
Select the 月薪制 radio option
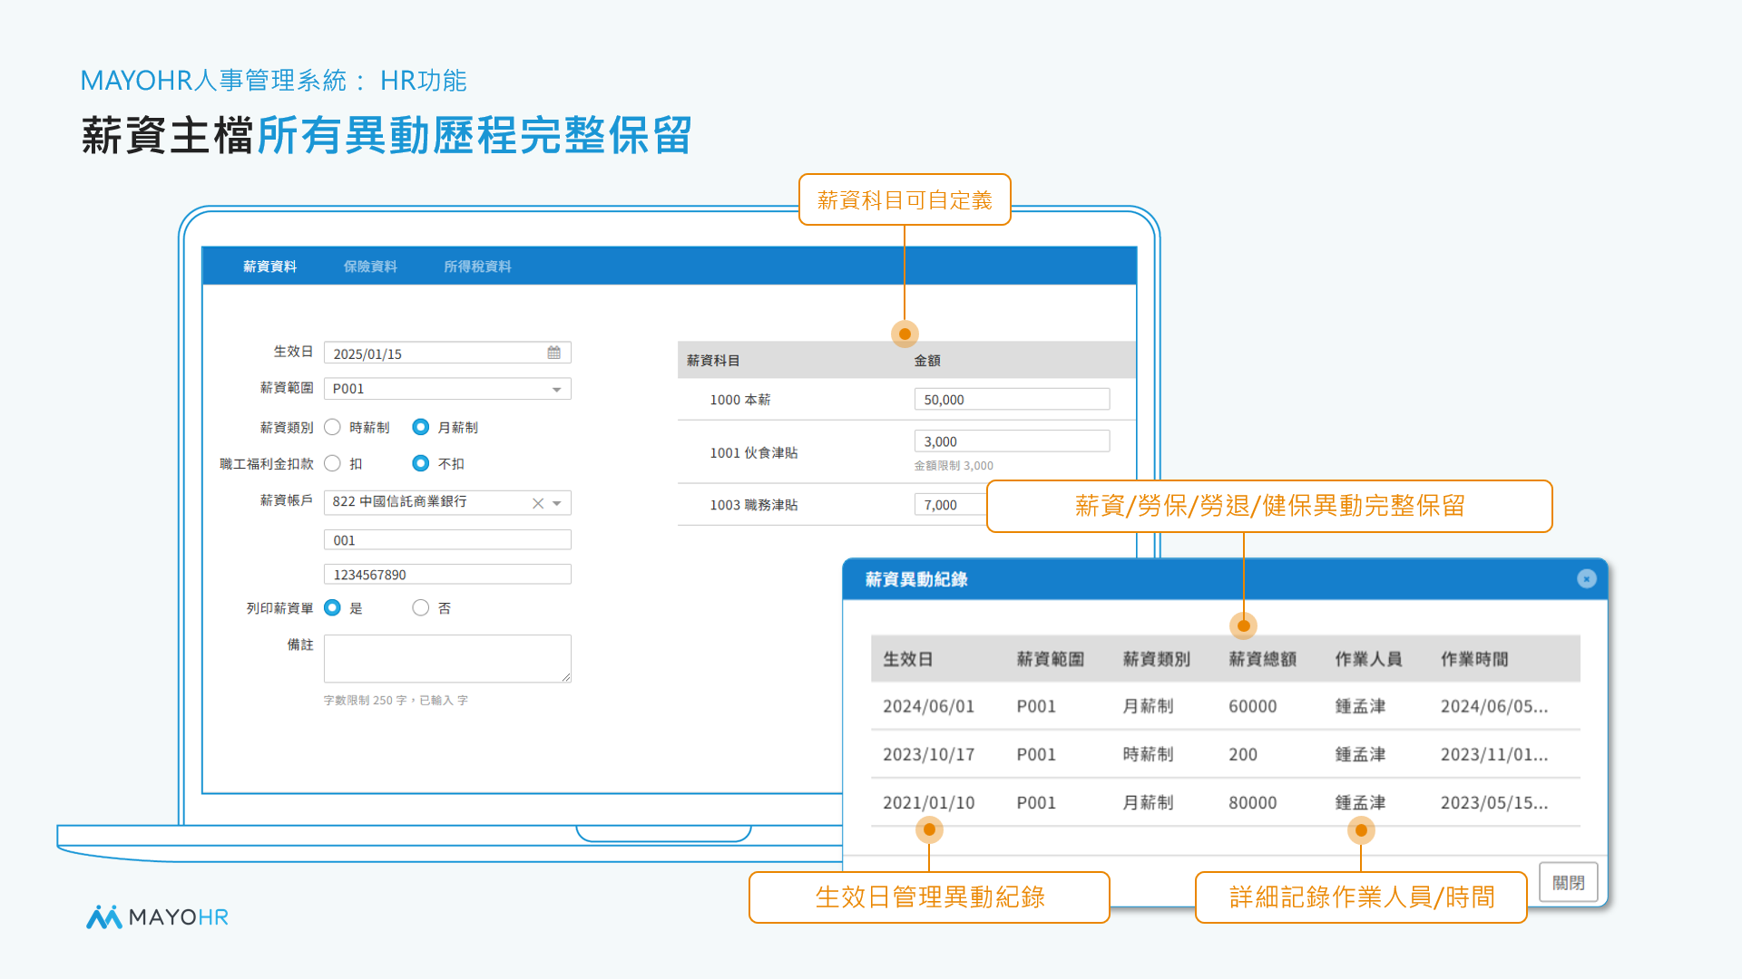(420, 427)
